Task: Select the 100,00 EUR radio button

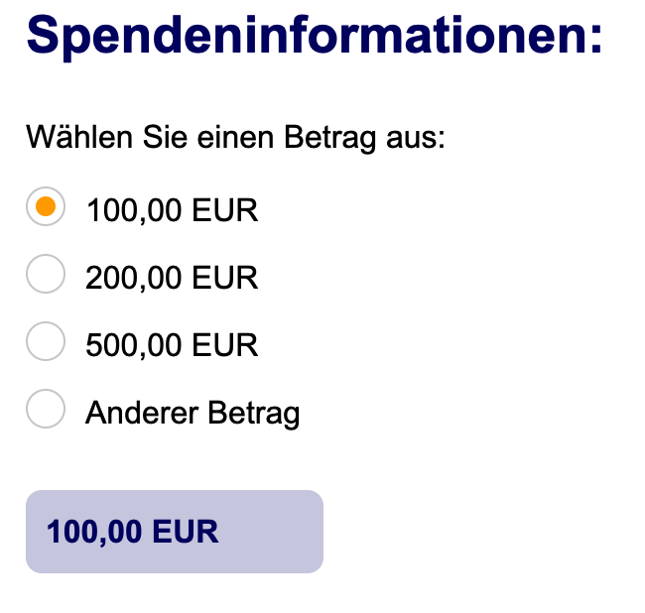Action: point(45,207)
